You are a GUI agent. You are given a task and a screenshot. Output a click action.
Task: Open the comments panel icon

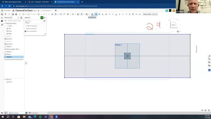coord(2,21)
